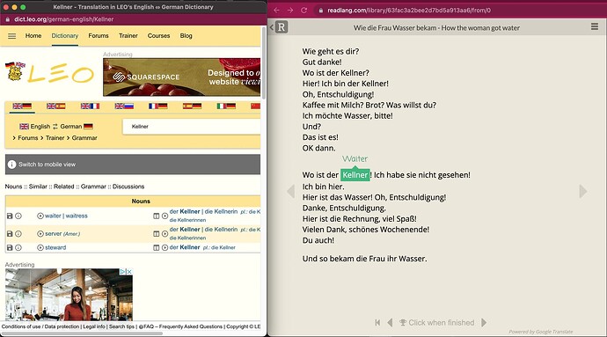Save the steward entry with disk icon
Image resolution: width=607 pixels, height=337 pixels.
tap(10, 247)
